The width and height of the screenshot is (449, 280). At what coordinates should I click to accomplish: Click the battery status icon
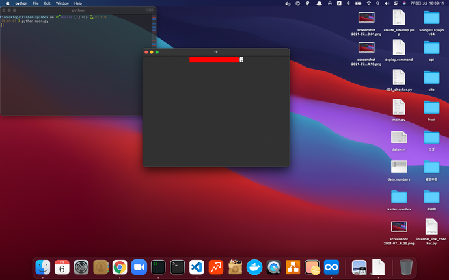359,3
